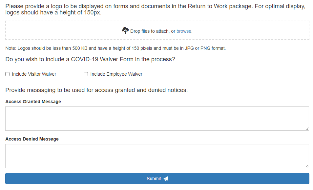Click the "Include Employee Waiver" label text

[x=116, y=74]
